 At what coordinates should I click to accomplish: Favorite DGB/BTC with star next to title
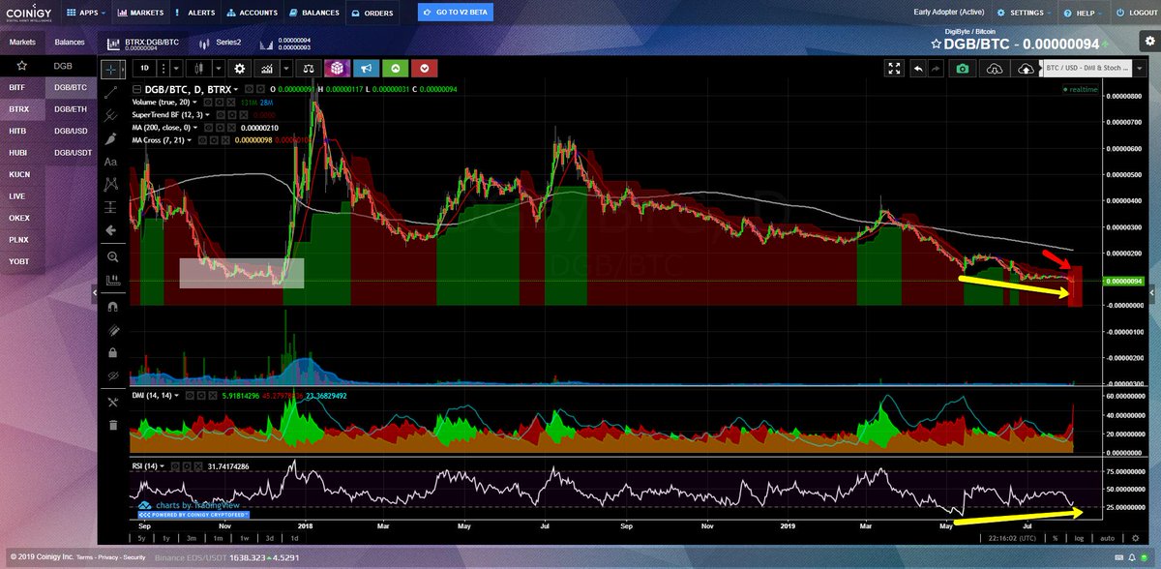click(936, 45)
